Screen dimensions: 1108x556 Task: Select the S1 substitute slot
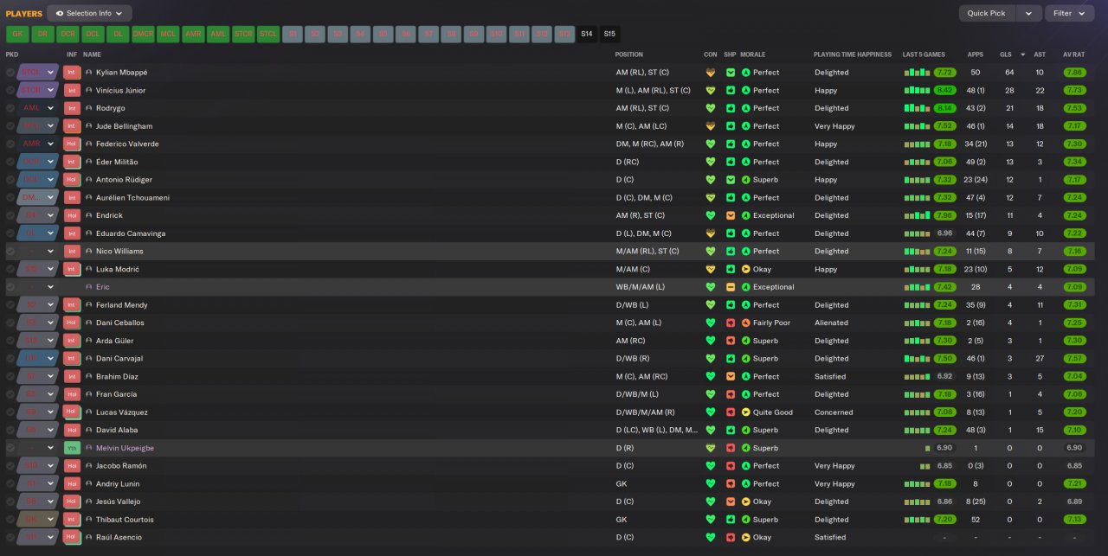coord(293,35)
